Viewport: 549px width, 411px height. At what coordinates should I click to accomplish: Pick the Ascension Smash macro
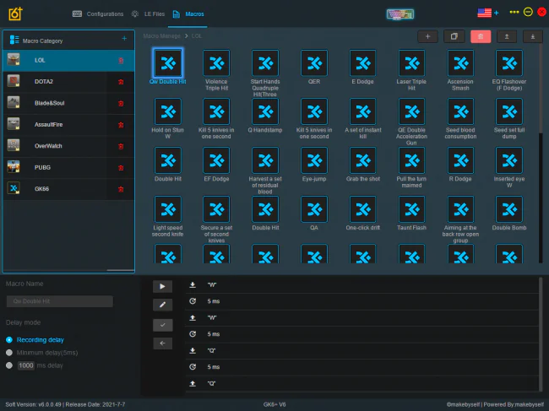(460, 63)
